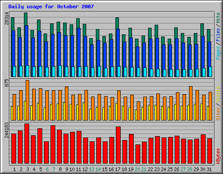223x174 pixels.
Task: Click green weekend day label 28
Action: [x=189, y=169]
